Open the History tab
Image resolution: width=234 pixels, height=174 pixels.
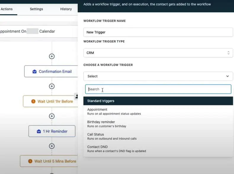tap(66, 9)
